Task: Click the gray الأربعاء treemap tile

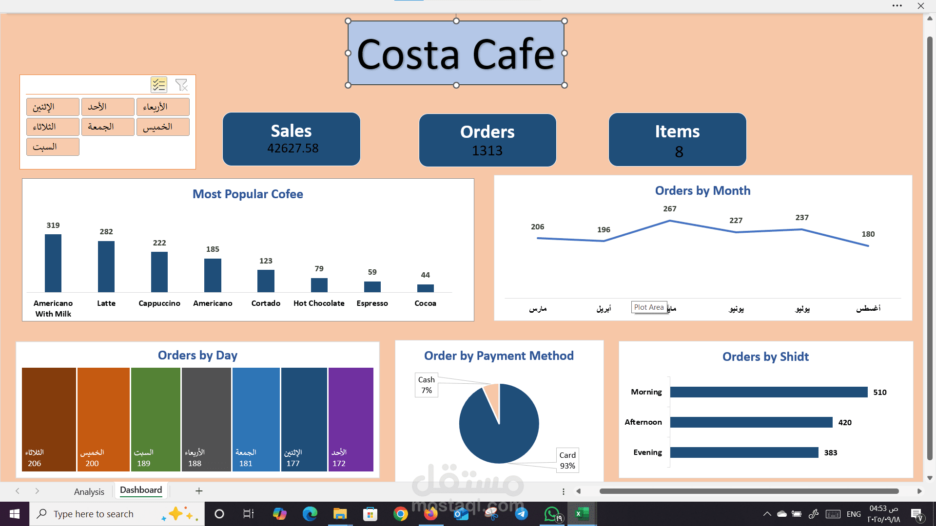Action: (x=206, y=419)
